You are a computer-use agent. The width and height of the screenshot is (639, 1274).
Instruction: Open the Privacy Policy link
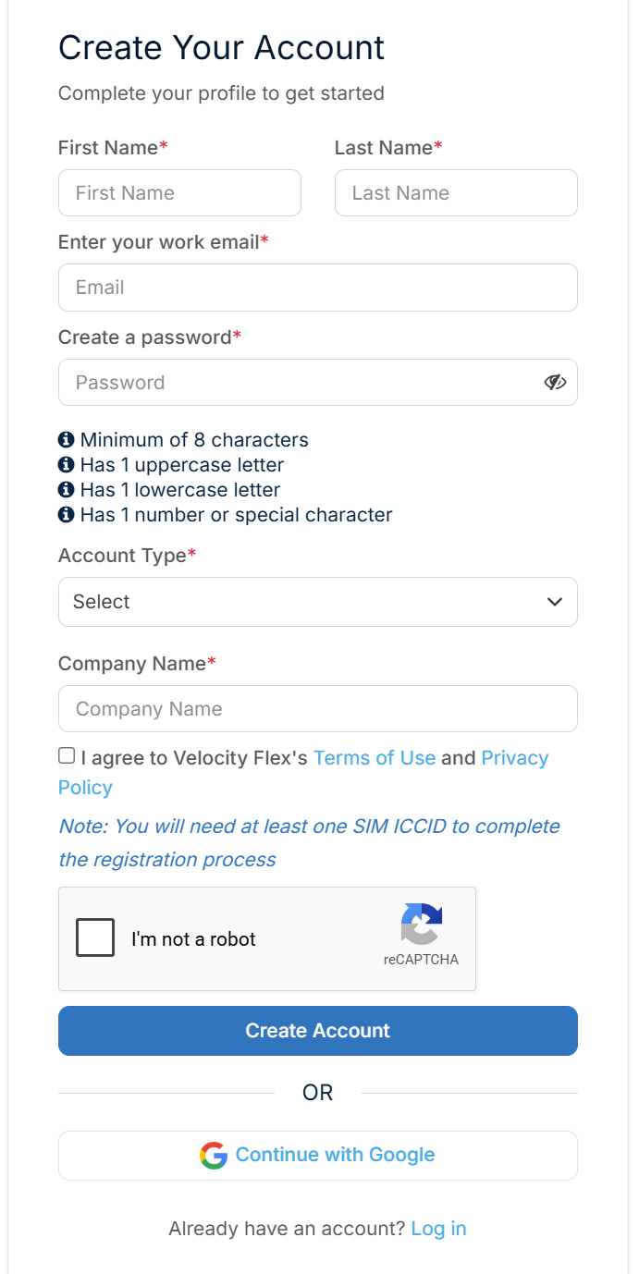pyautogui.click(x=303, y=773)
